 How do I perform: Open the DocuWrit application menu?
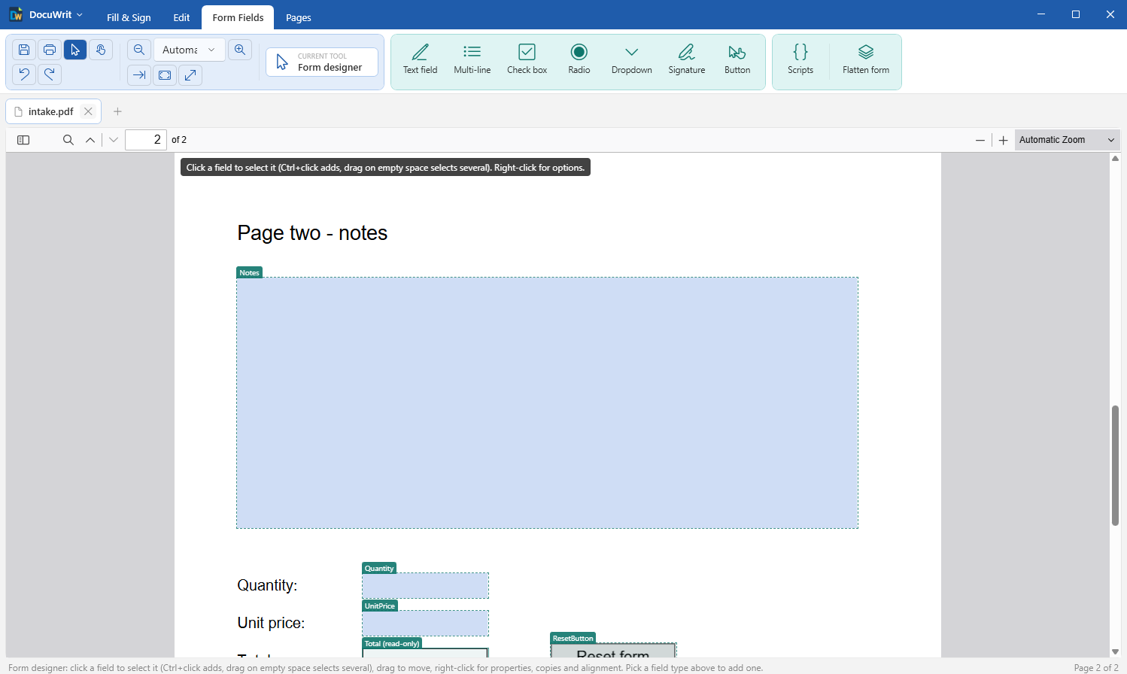(47, 14)
